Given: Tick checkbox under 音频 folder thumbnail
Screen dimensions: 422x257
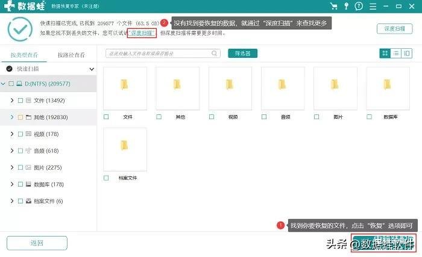Looking at the screenshot, I should (x=264, y=117).
